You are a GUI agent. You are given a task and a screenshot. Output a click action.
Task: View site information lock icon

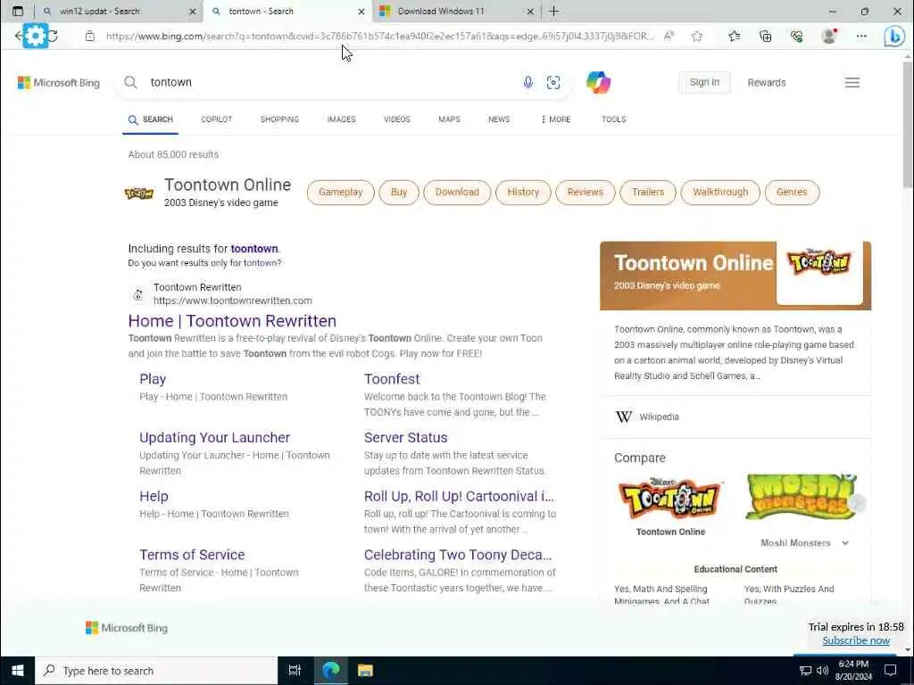click(89, 36)
